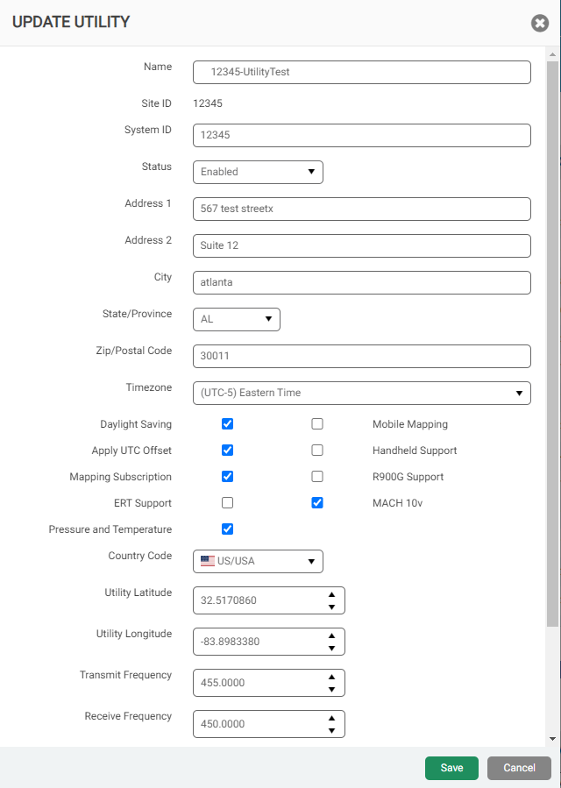561x788 pixels.
Task: Uncheck the Daylight Saving checkbox
Action: [x=228, y=424]
